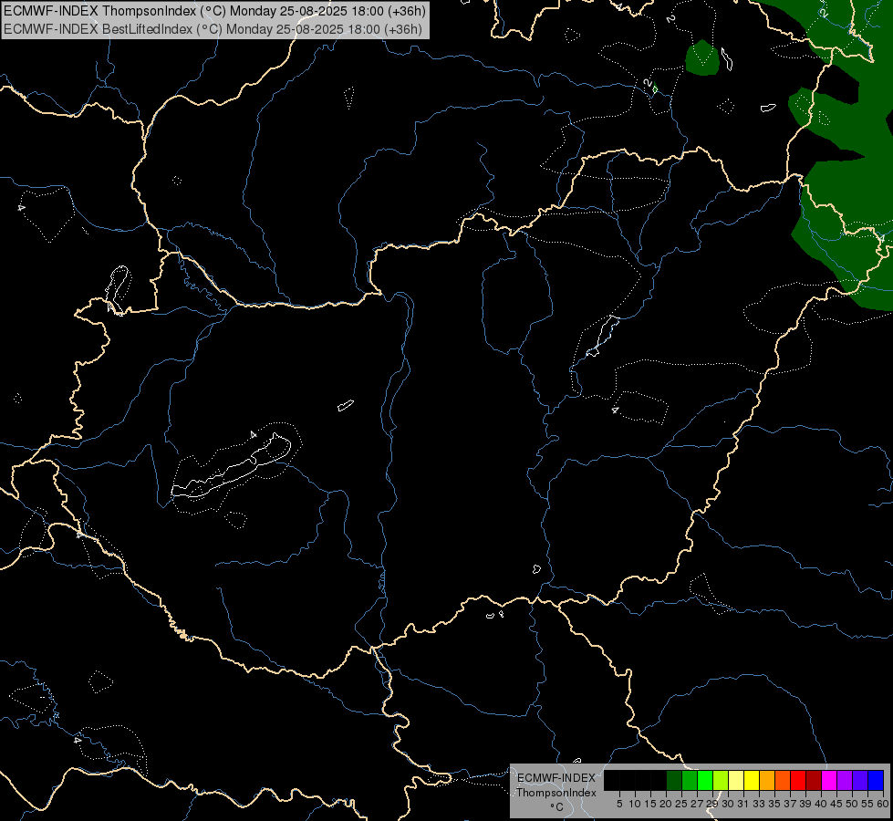Image resolution: width=893 pixels, height=821 pixels.
Task: Click the legend tick value '25'
Action: [681, 804]
